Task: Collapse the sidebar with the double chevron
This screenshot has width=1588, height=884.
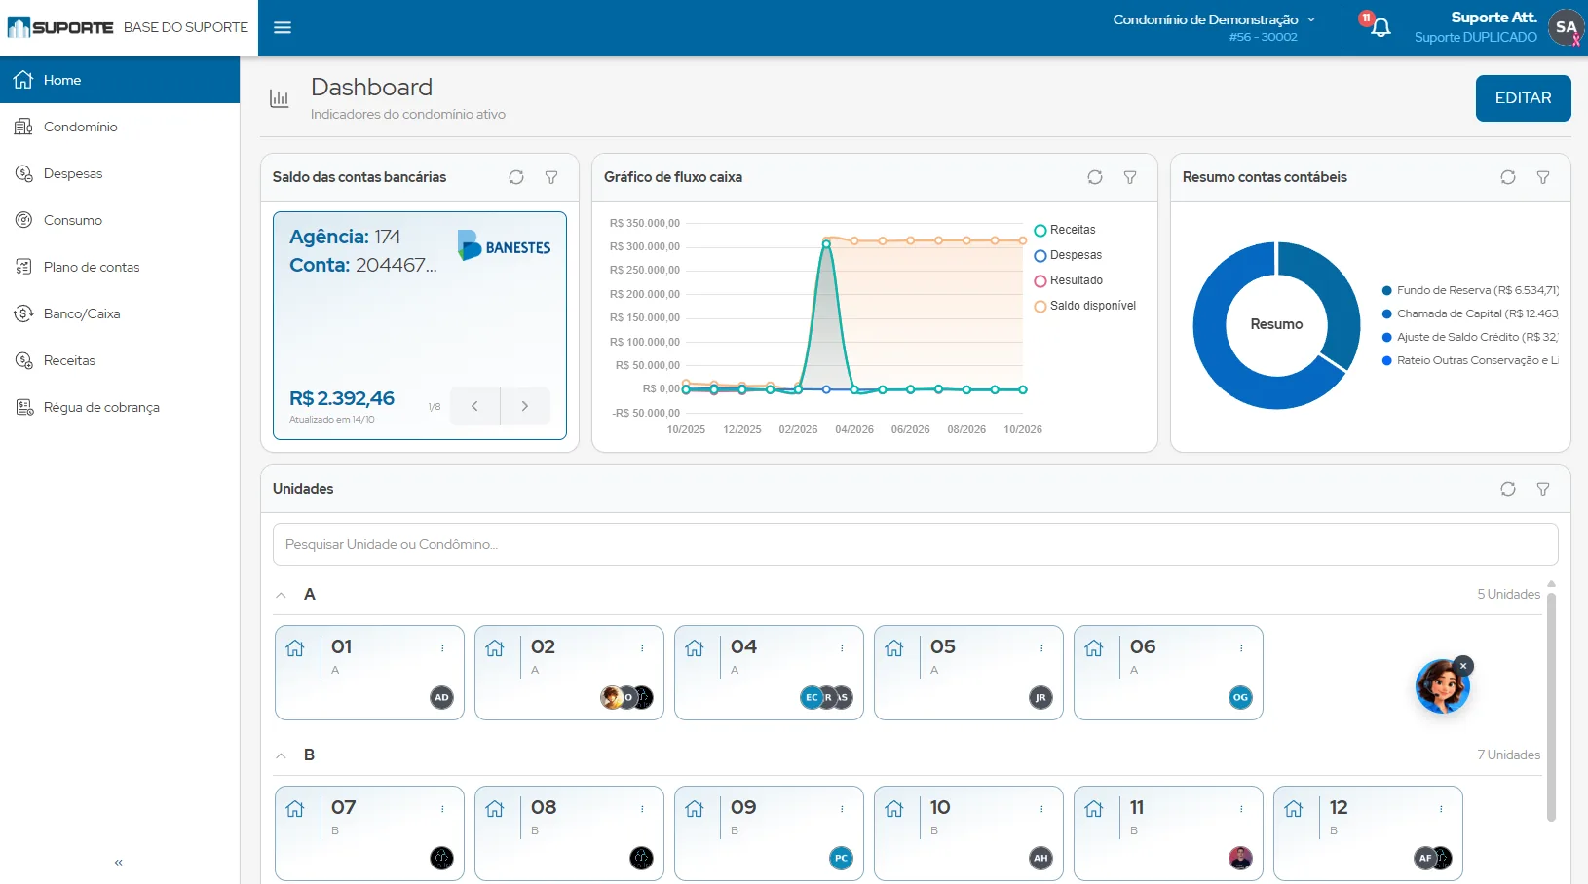Action: tap(119, 862)
